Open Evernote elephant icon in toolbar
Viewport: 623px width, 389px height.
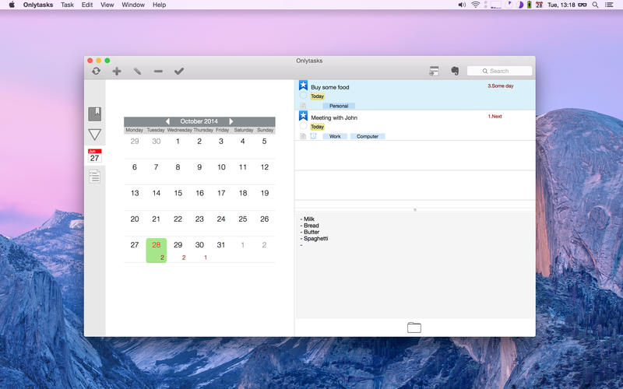click(455, 71)
